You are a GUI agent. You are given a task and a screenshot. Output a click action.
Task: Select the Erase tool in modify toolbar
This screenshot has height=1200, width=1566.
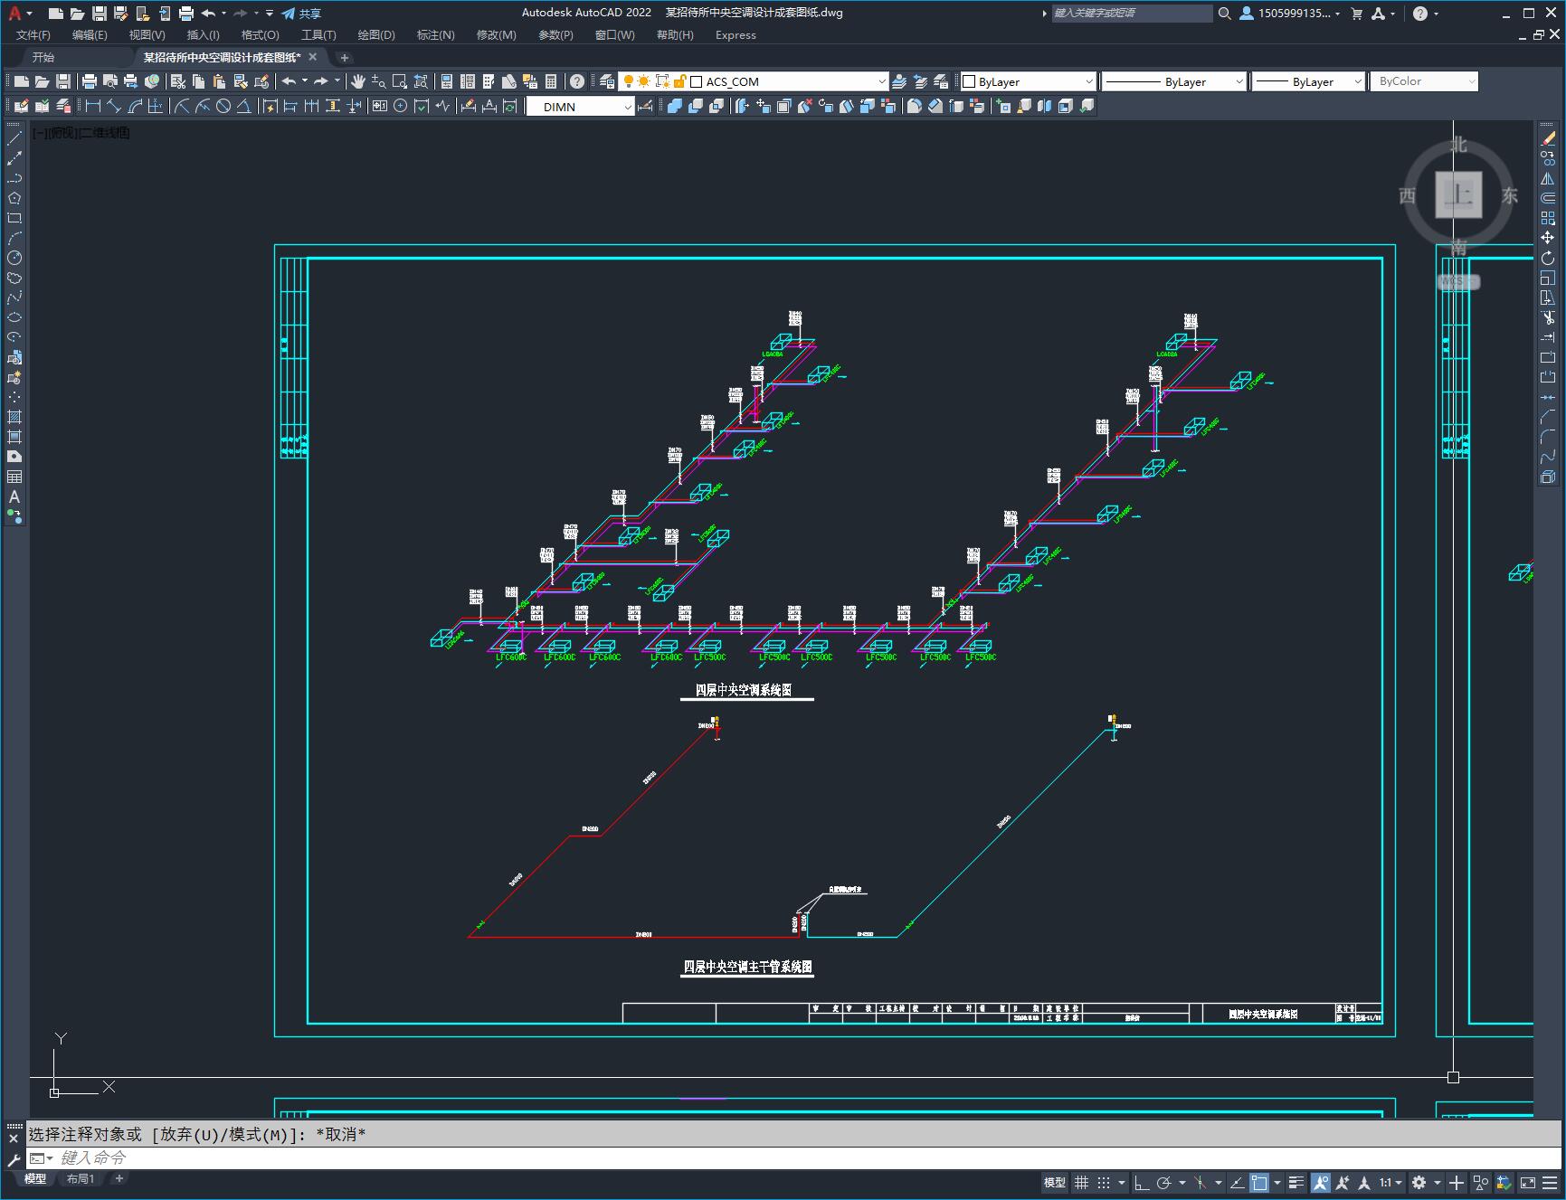tap(1548, 138)
